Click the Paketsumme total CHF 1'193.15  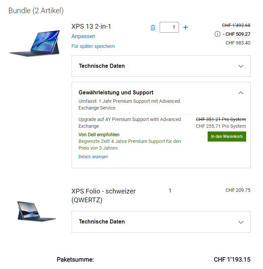(232, 260)
